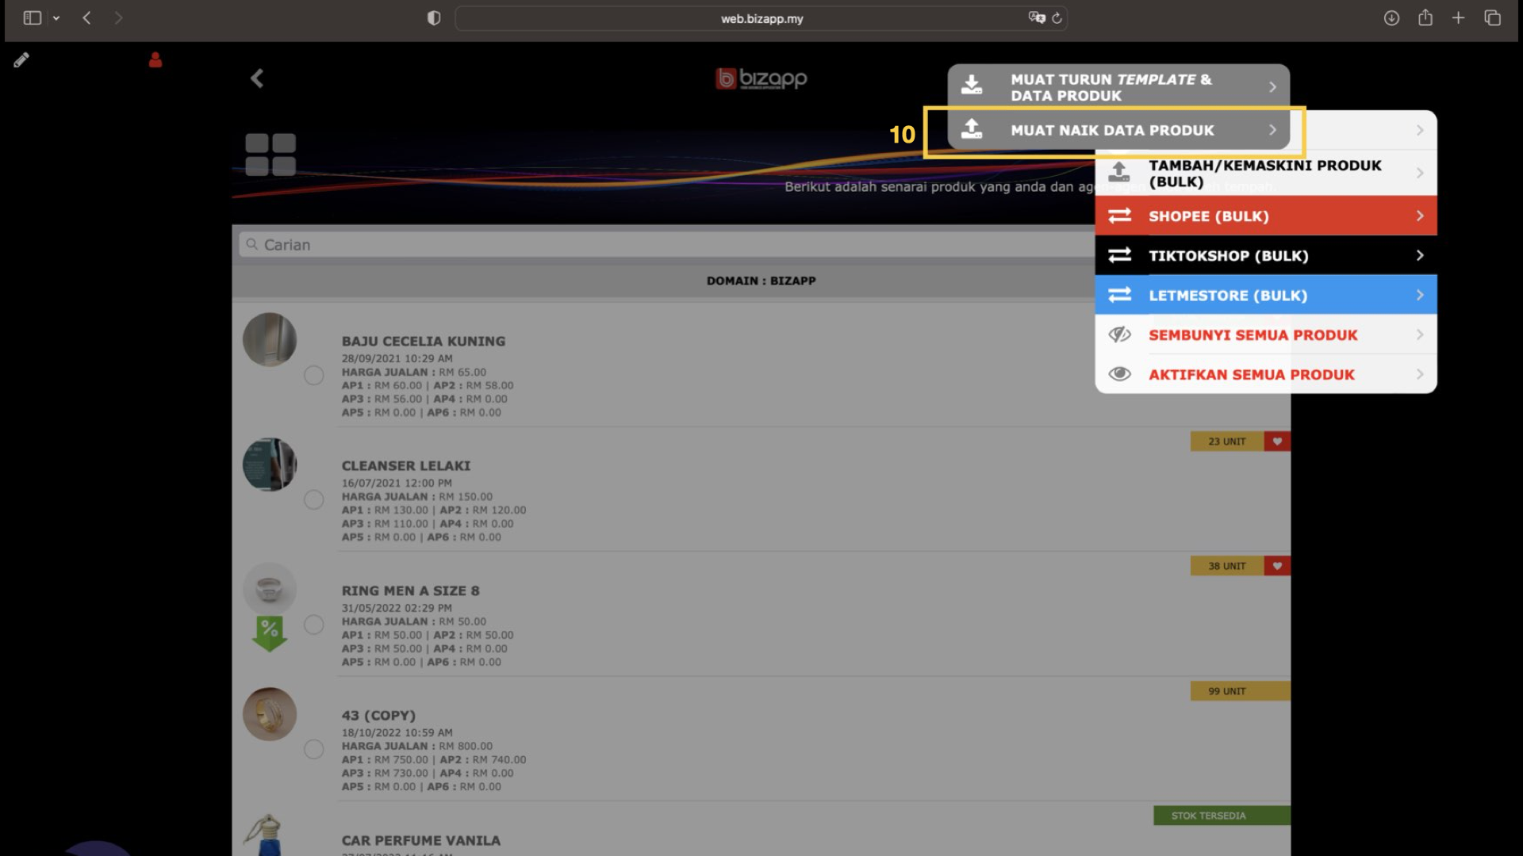
Task: Expand Muat Turun Template chevron
Action: tap(1272, 87)
